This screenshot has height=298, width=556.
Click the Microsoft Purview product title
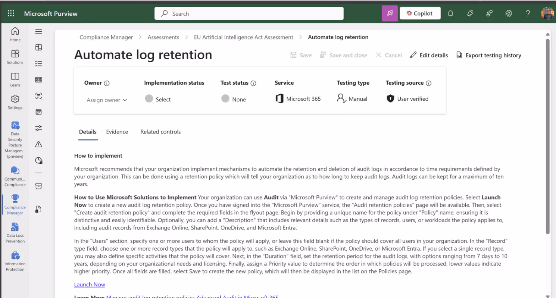[51, 13]
